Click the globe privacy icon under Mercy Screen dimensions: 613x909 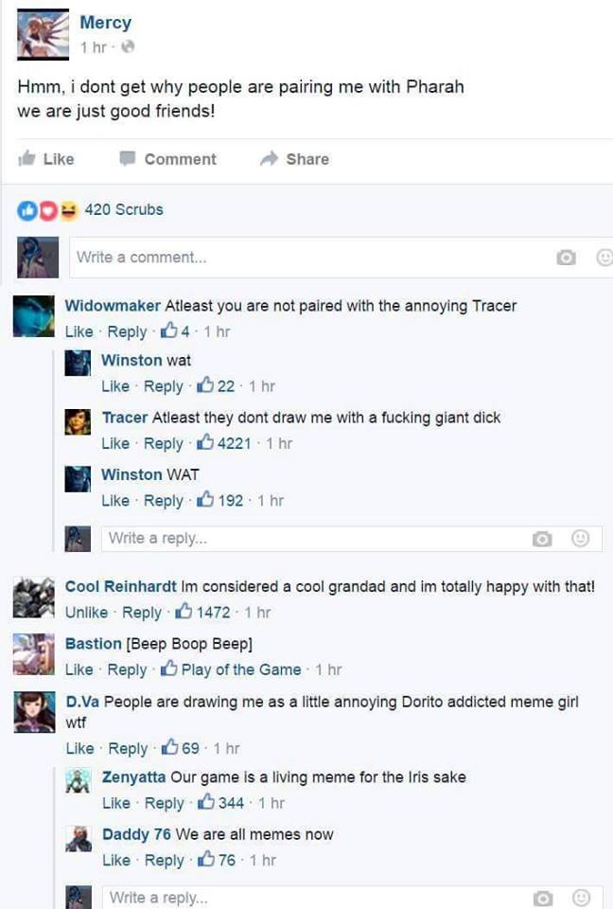pyautogui.click(x=128, y=46)
